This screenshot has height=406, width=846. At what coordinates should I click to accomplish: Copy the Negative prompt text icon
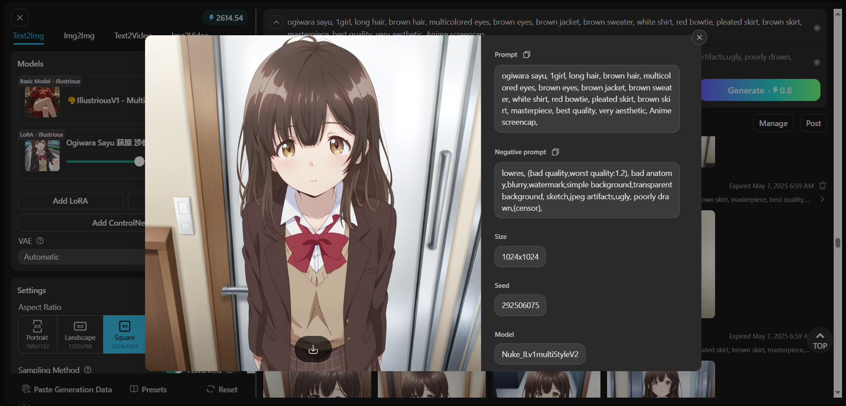(x=555, y=152)
